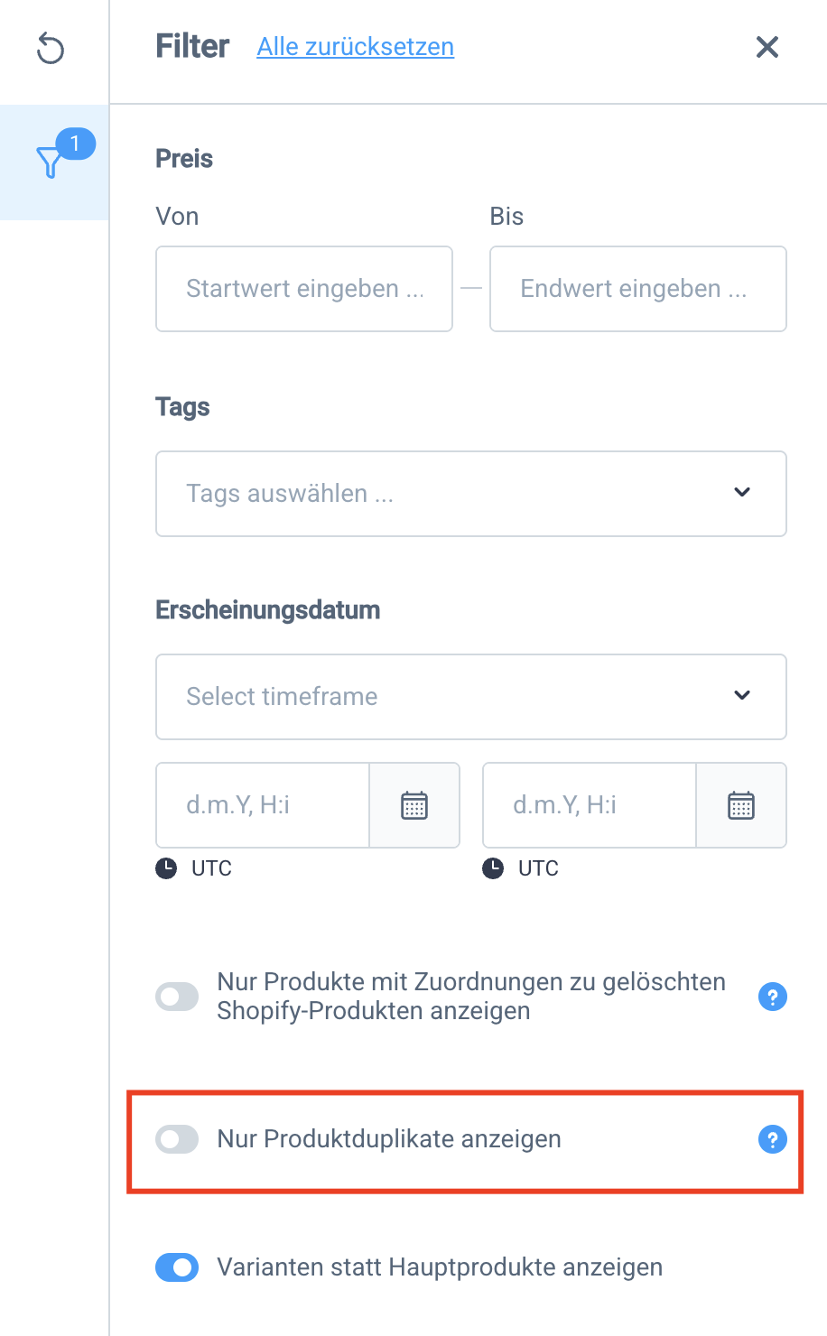Click chevron arrow of Tags dropdown
Viewport: 827px width, 1336px height.
742,492
